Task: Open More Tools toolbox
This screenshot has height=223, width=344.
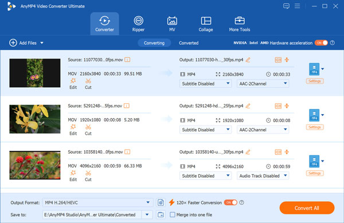Action: [x=239, y=24]
